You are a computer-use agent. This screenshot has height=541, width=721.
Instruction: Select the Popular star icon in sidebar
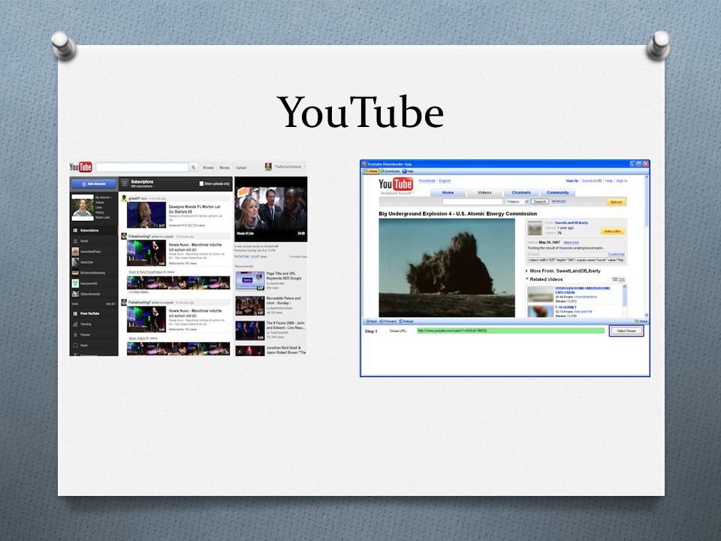pos(75,335)
